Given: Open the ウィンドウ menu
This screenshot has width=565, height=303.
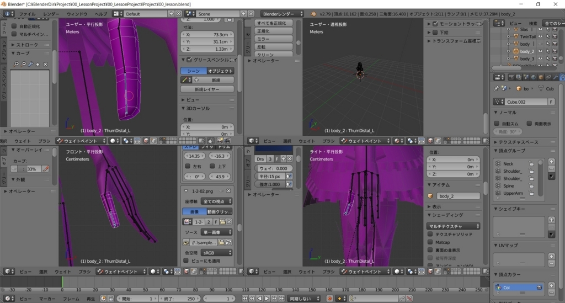Looking at the screenshot, I should click(77, 14).
